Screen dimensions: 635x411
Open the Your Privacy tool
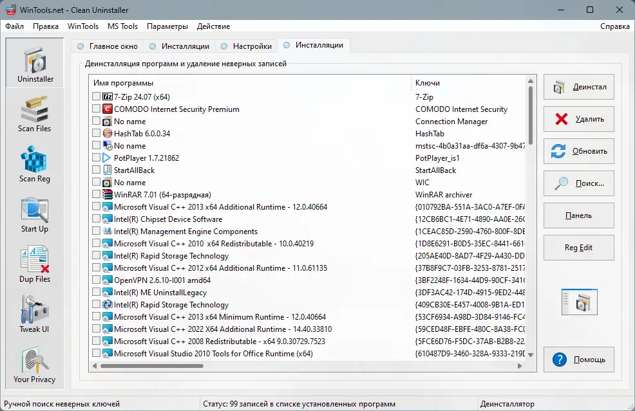tap(35, 365)
